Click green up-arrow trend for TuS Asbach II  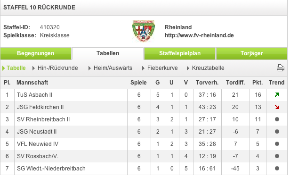click(x=277, y=95)
